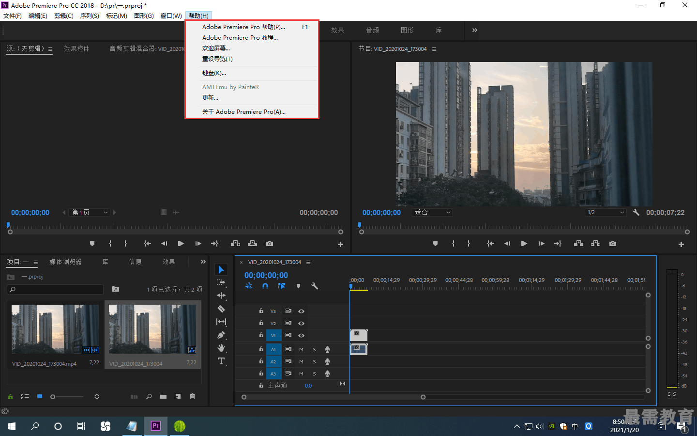
Task: Select the Pen tool
Action: point(221,335)
